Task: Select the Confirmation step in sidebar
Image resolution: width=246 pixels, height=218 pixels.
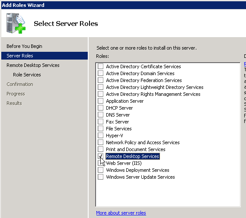Action: click(x=20, y=84)
